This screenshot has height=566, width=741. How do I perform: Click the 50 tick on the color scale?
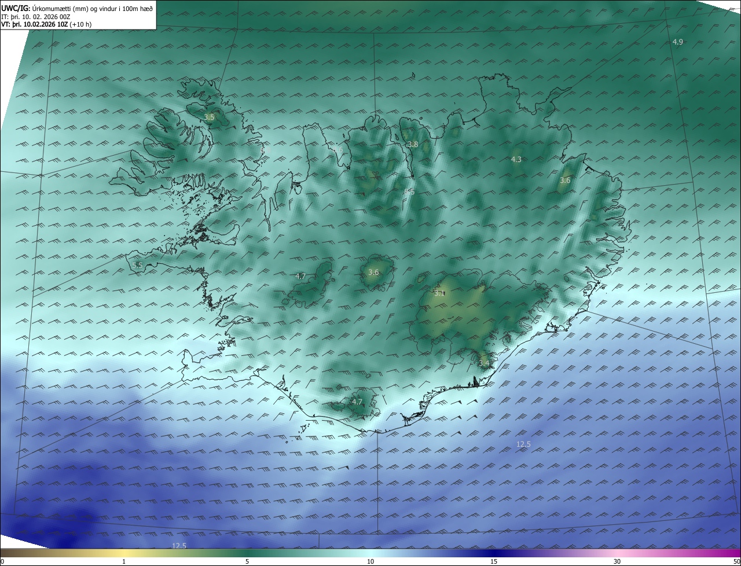coord(736,561)
